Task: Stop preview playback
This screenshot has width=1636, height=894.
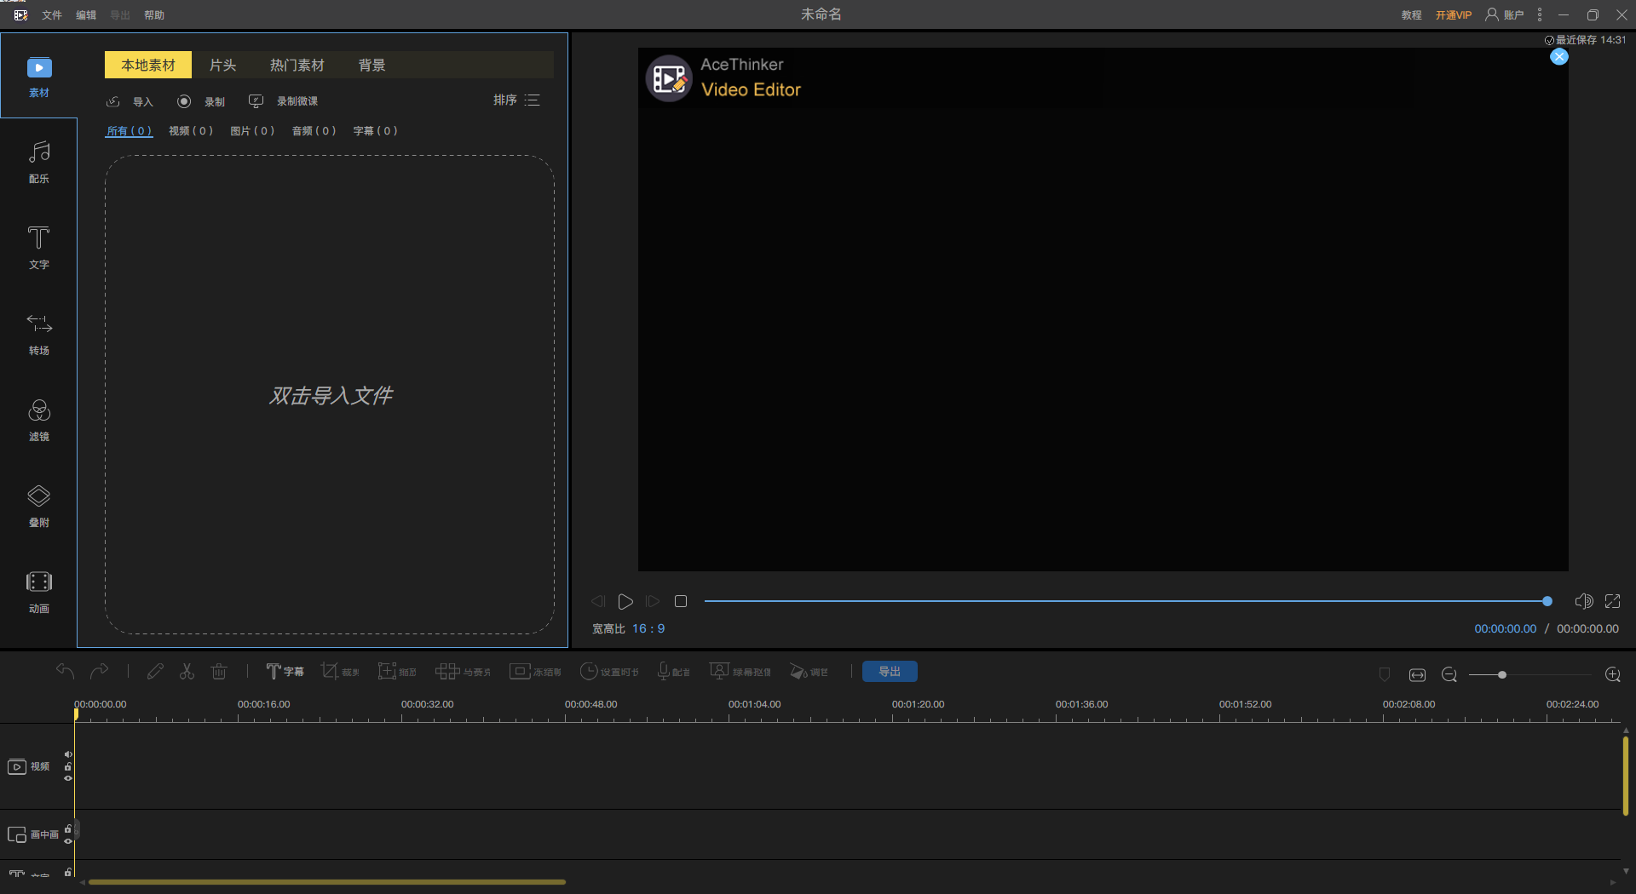Action: [681, 601]
